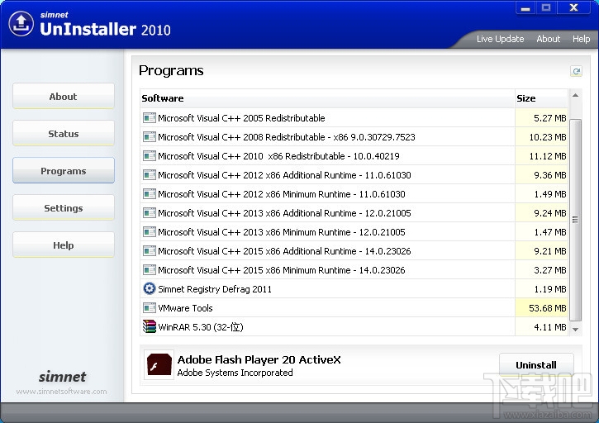Select Visual C++ 2015 x86 Additional Runtime
The height and width of the screenshot is (423, 599).
click(354, 251)
